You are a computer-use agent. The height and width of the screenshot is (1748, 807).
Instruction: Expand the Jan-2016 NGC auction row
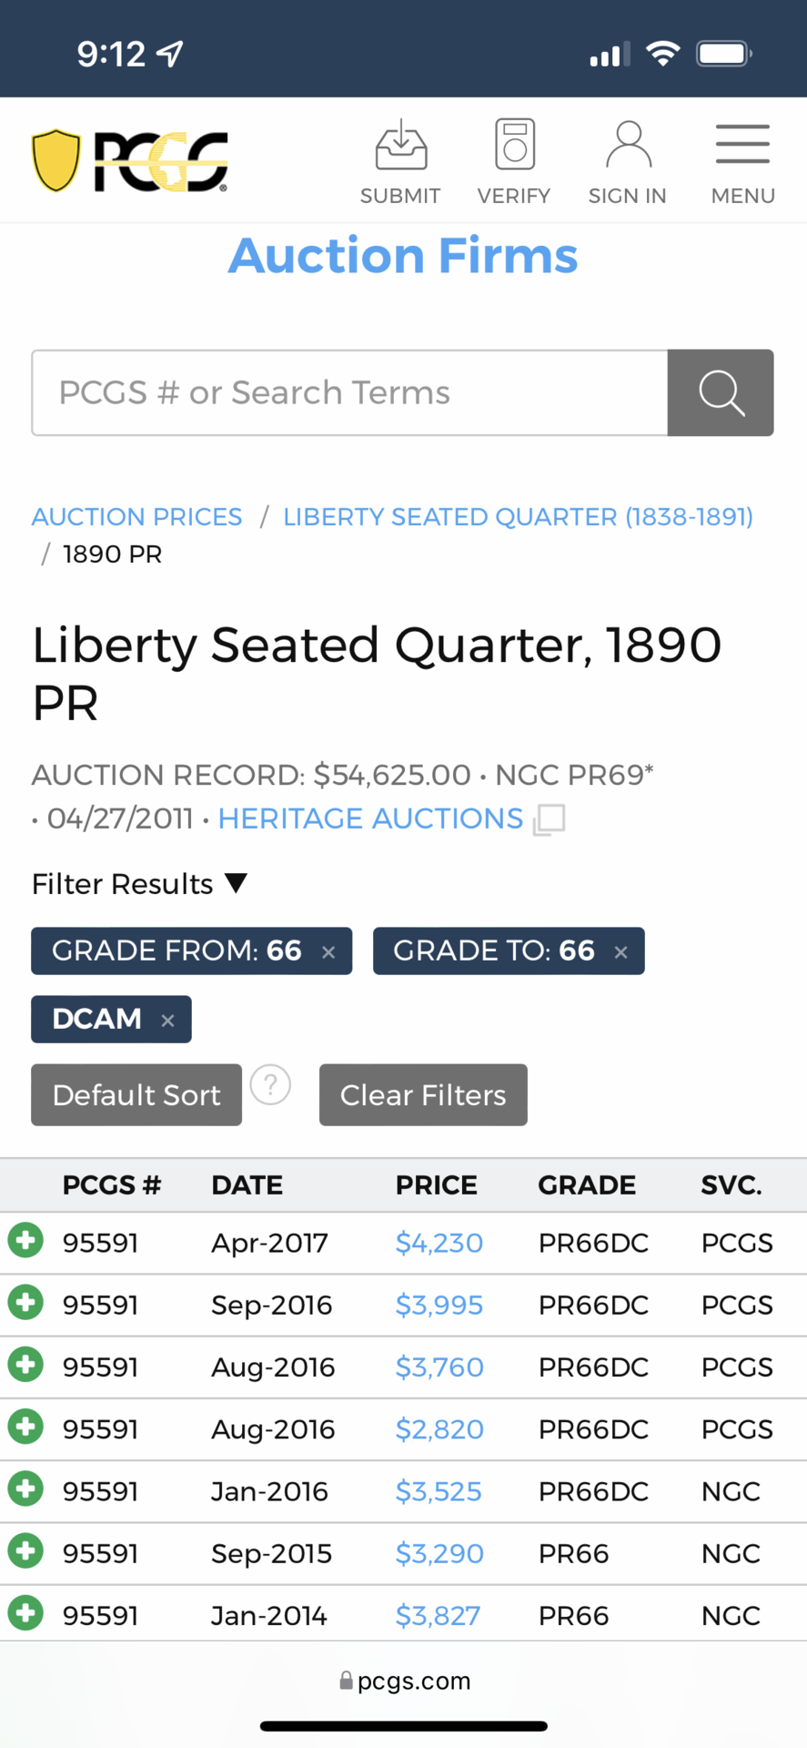click(25, 1489)
